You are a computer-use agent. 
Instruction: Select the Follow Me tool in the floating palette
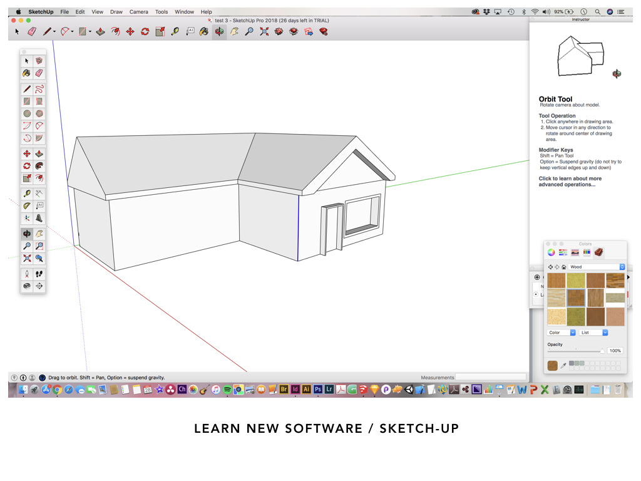[x=39, y=166]
